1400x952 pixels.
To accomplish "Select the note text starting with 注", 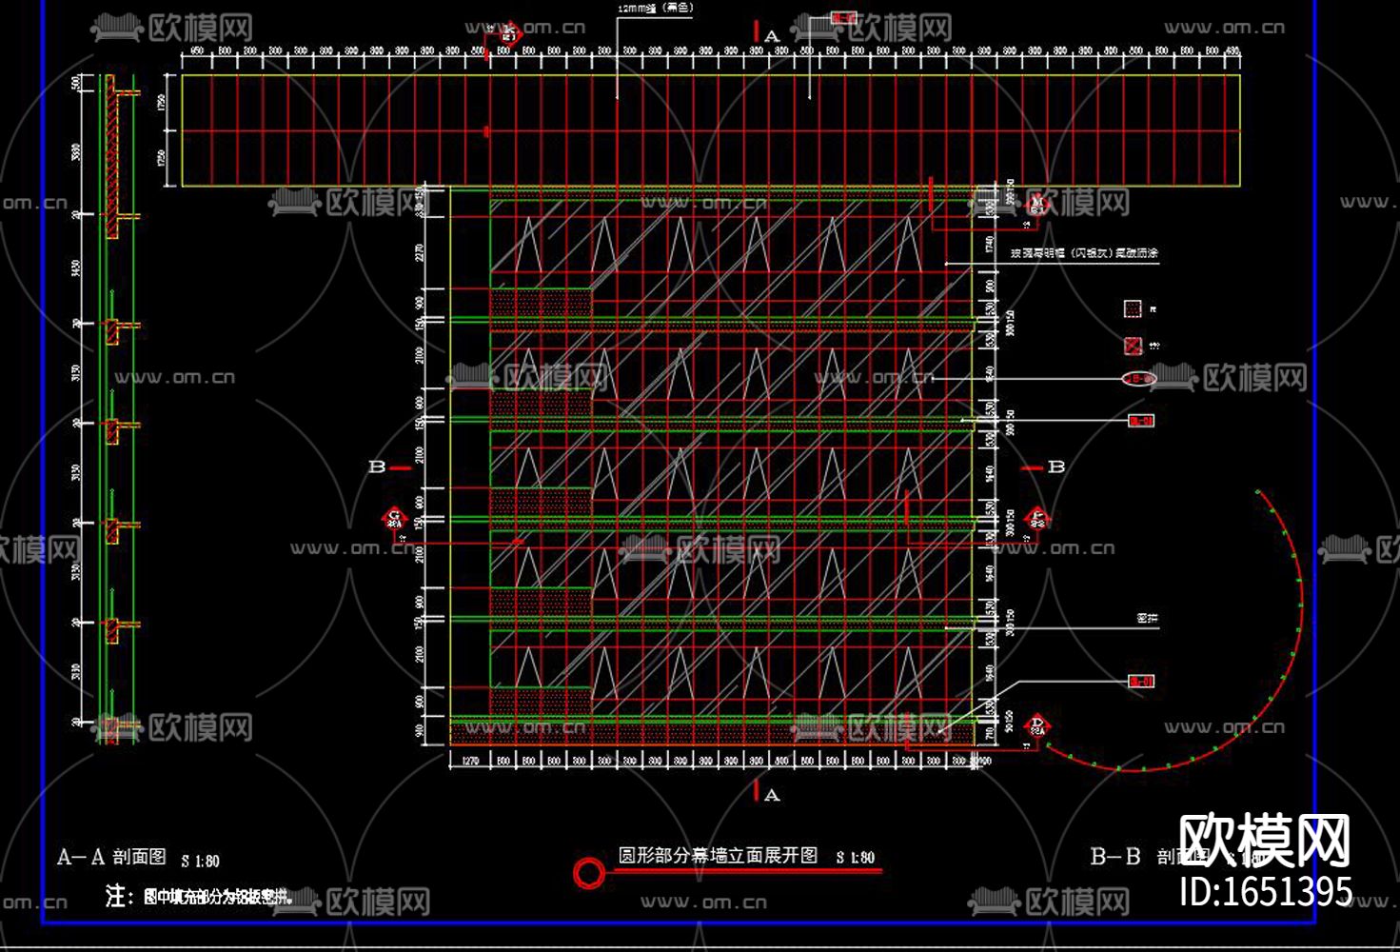I will 198,897.
